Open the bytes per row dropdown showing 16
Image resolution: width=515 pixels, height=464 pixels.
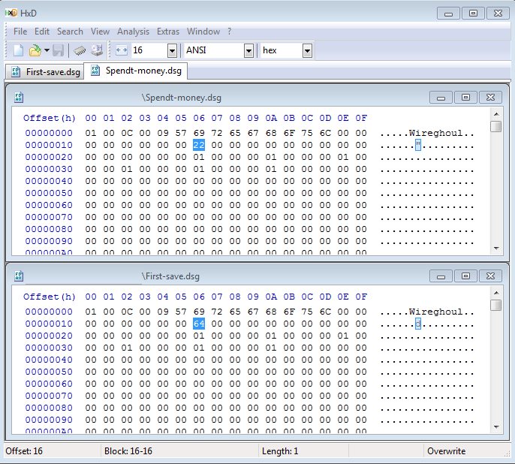pyautogui.click(x=172, y=50)
